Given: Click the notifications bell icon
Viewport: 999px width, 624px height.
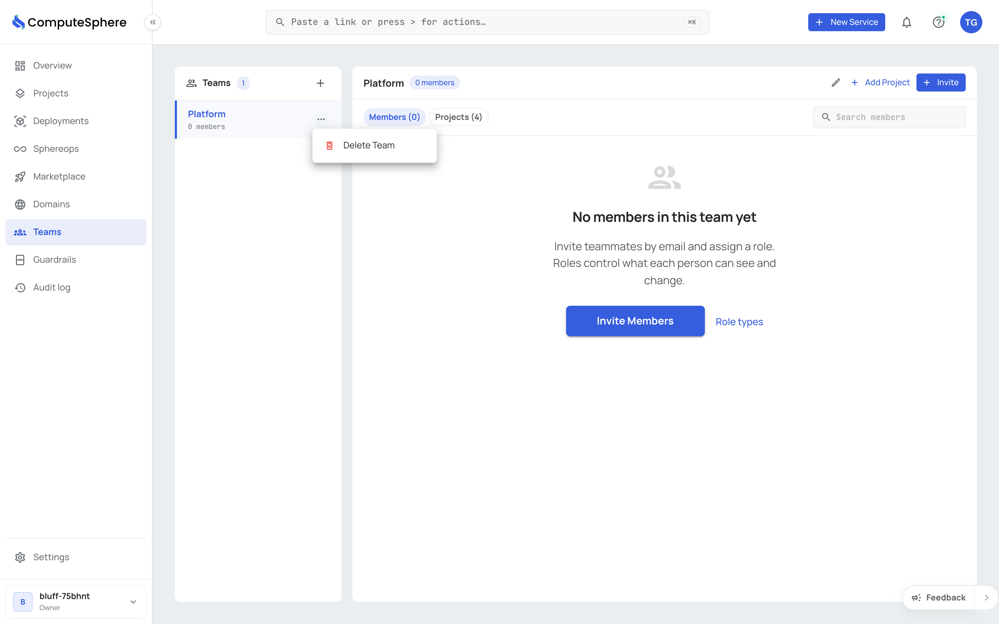Looking at the screenshot, I should point(906,22).
